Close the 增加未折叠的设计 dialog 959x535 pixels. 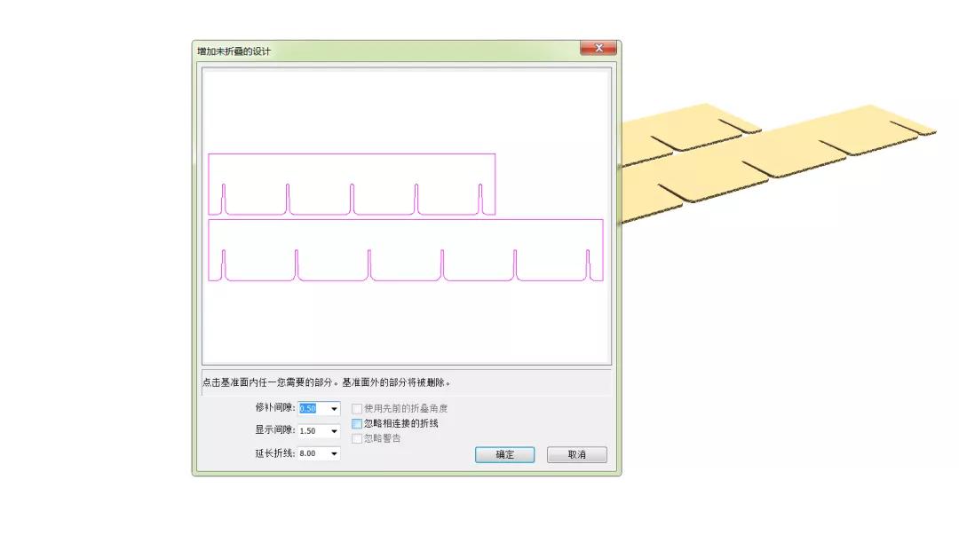click(x=598, y=49)
